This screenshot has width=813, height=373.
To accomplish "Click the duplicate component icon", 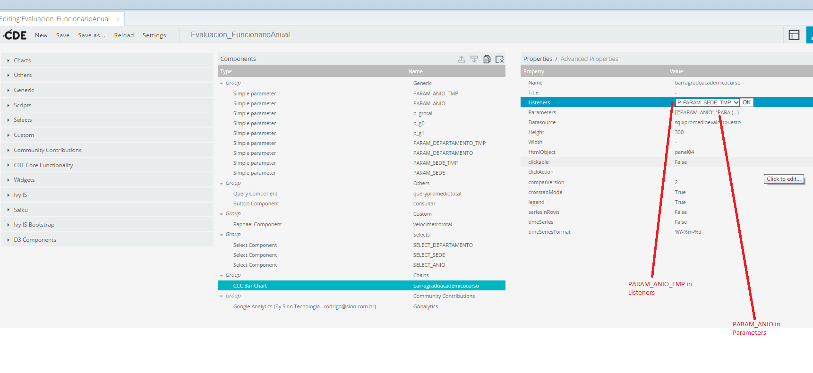I will [x=487, y=59].
